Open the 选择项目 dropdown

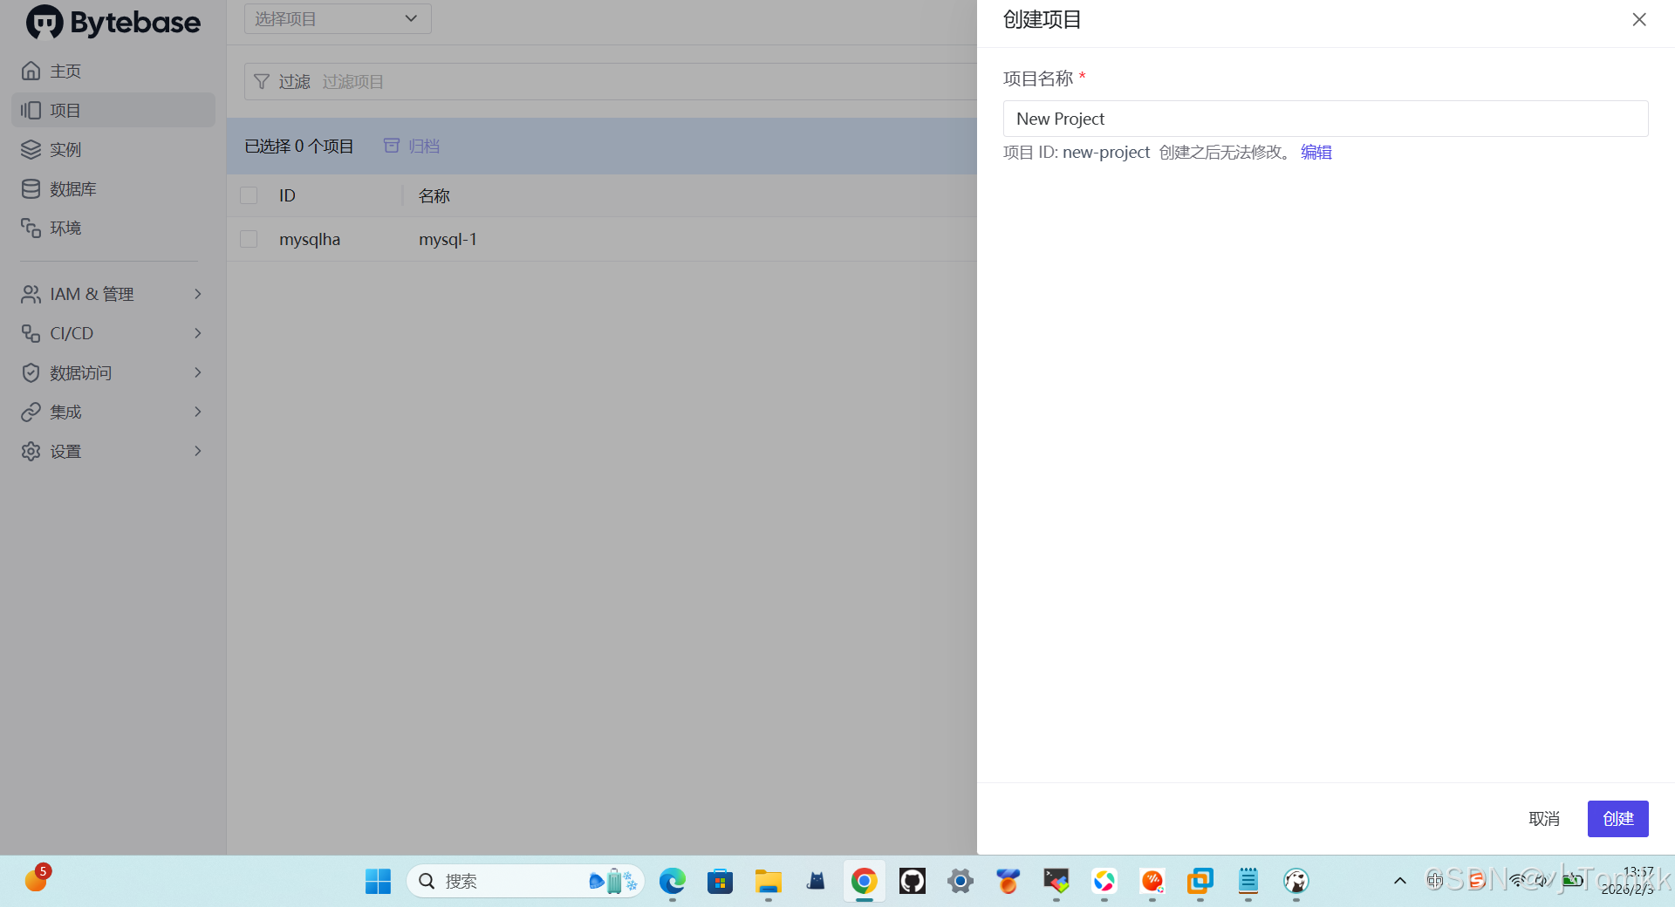tap(338, 18)
